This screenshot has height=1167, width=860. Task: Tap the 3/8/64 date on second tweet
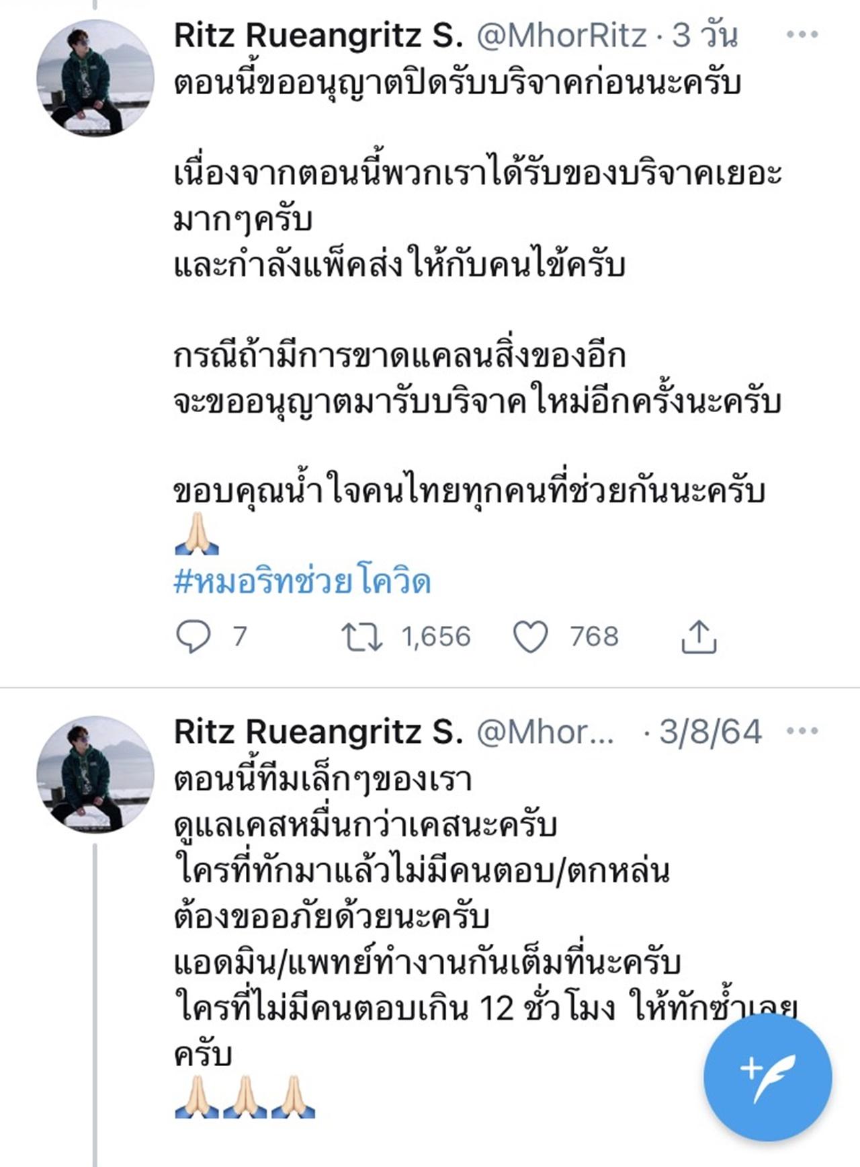click(710, 731)
